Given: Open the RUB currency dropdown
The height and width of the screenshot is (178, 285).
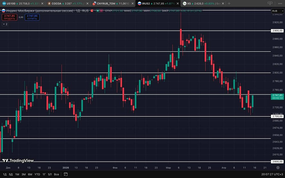Looking at the screenshot, I should click(x=278, y=11).
